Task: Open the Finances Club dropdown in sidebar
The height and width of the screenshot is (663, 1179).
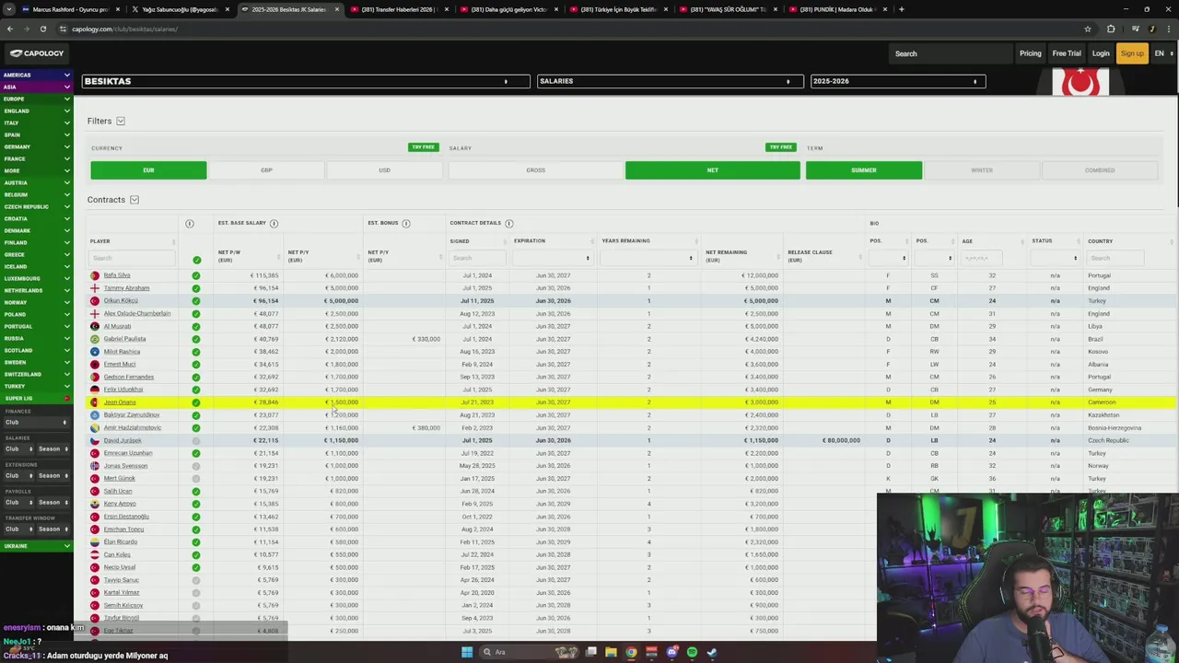Action: (36, 423)
